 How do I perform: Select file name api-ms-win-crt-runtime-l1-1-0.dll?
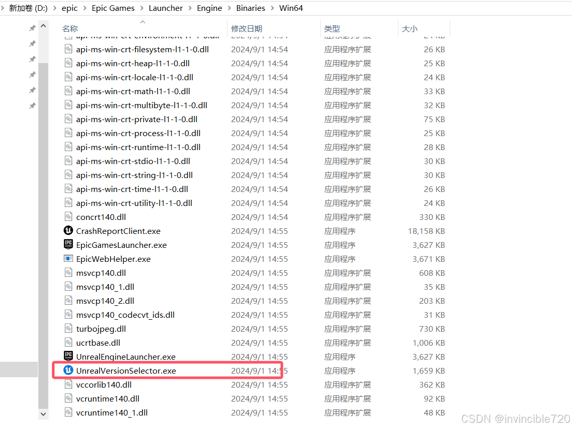(x=138, y=147)
